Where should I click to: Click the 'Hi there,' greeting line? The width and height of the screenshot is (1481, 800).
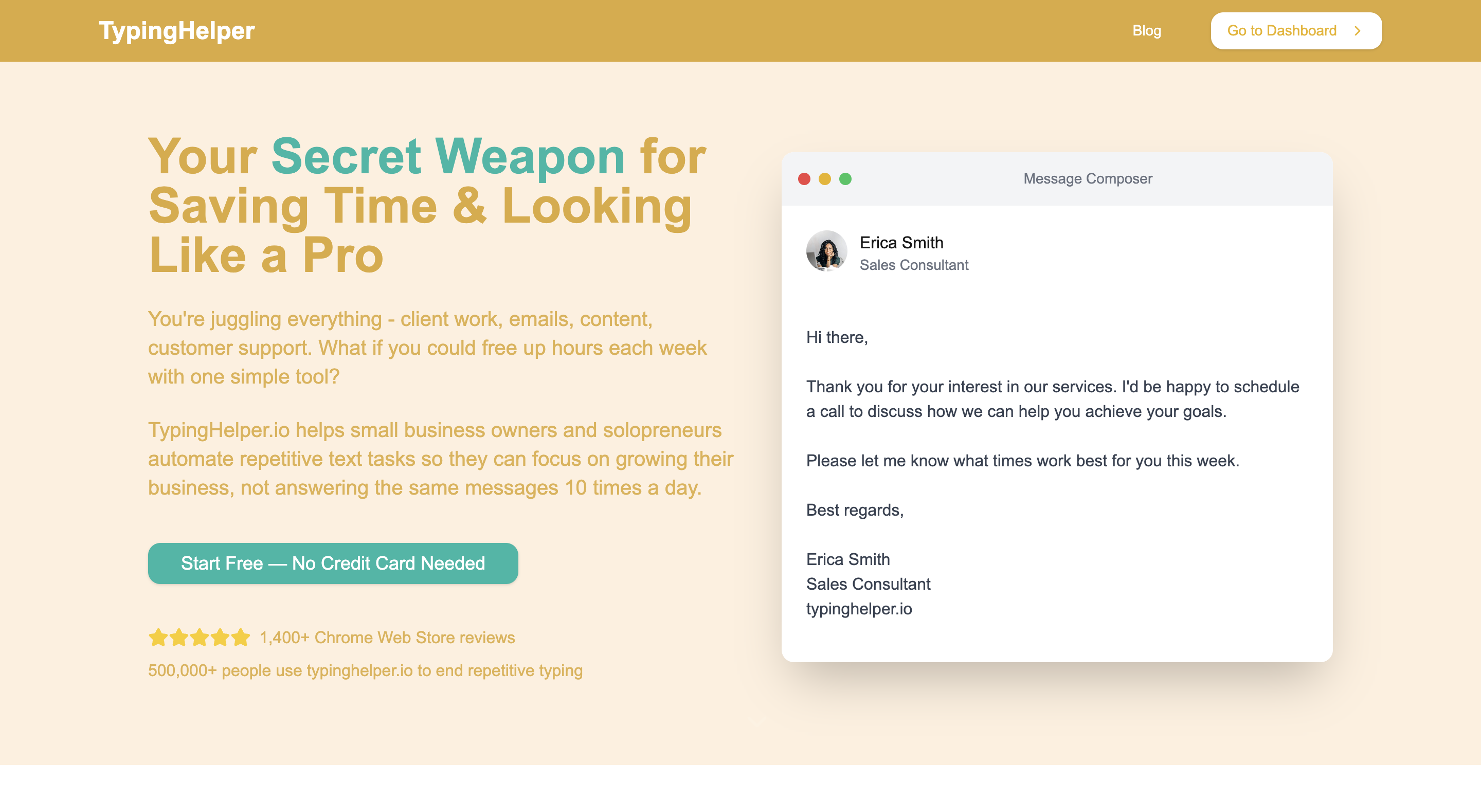837,337
